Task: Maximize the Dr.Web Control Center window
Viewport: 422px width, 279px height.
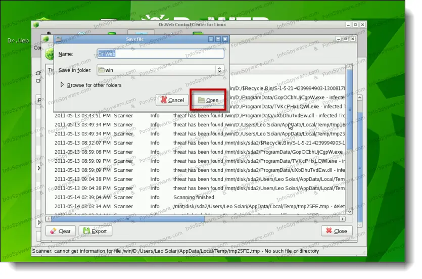Action: [x=355, y=24]
